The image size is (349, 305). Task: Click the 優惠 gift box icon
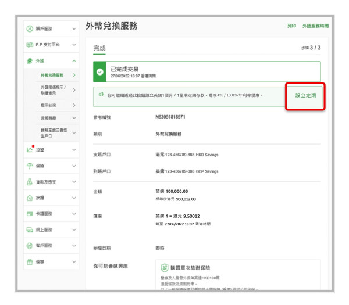[x=30, y=262]
